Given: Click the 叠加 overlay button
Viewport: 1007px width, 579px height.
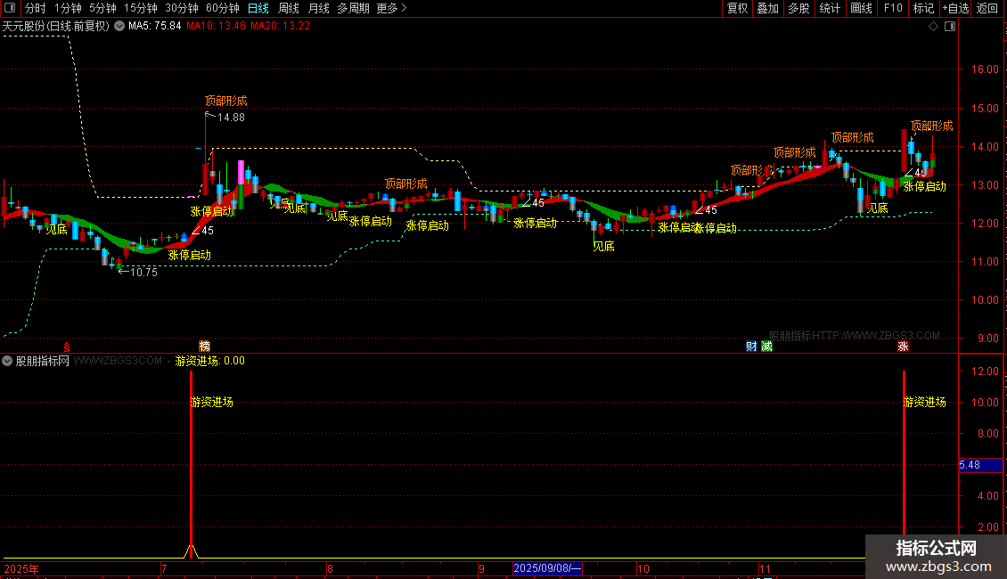Looking at the screenshot, I should [767, 8].
